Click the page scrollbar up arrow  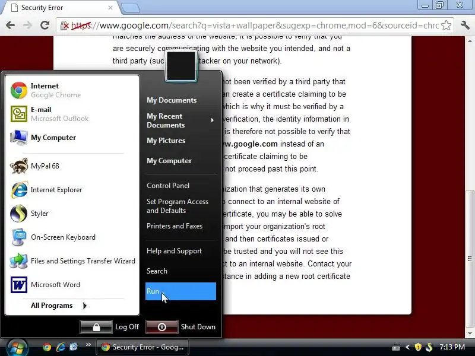click(x=470, y=40)
